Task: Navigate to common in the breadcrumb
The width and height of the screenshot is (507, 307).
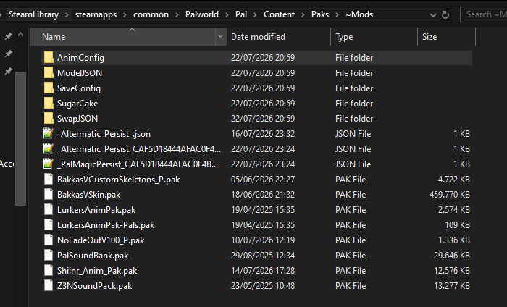Action: (x=151, y=14)
